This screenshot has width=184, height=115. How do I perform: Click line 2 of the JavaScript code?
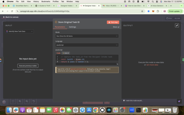pyautogui.click(x=73, y=59)
